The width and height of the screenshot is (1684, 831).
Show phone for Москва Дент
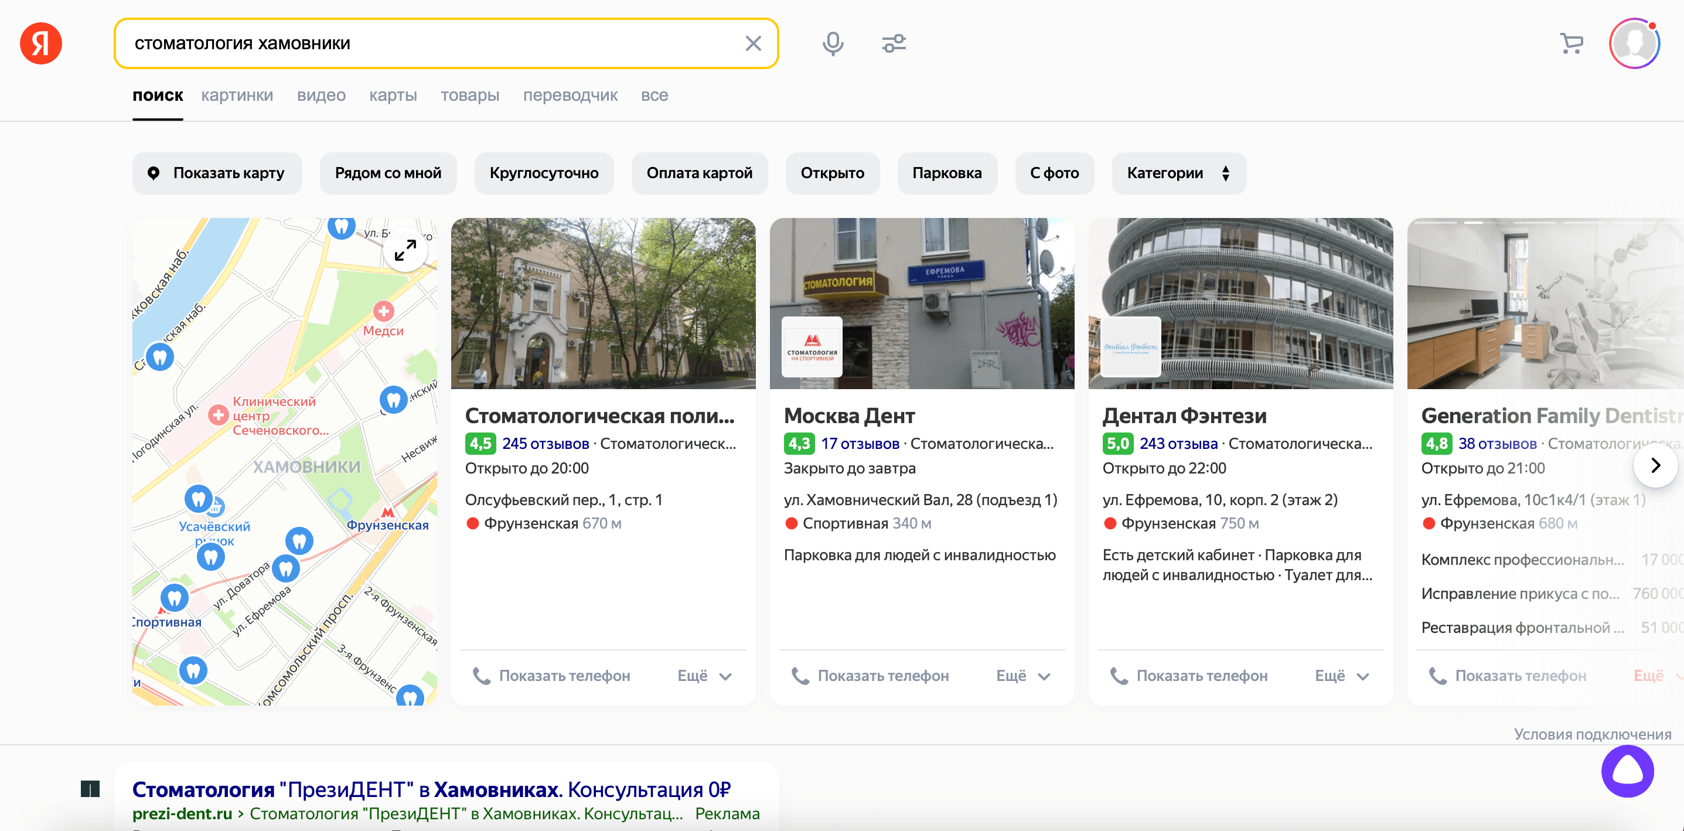(870, 675)
